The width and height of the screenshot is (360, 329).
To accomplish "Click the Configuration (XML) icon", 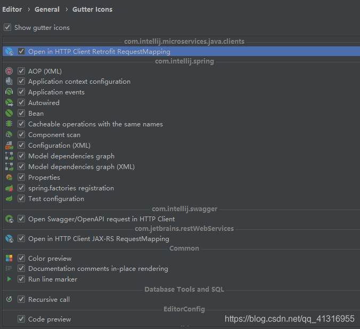I will (9, 145).
